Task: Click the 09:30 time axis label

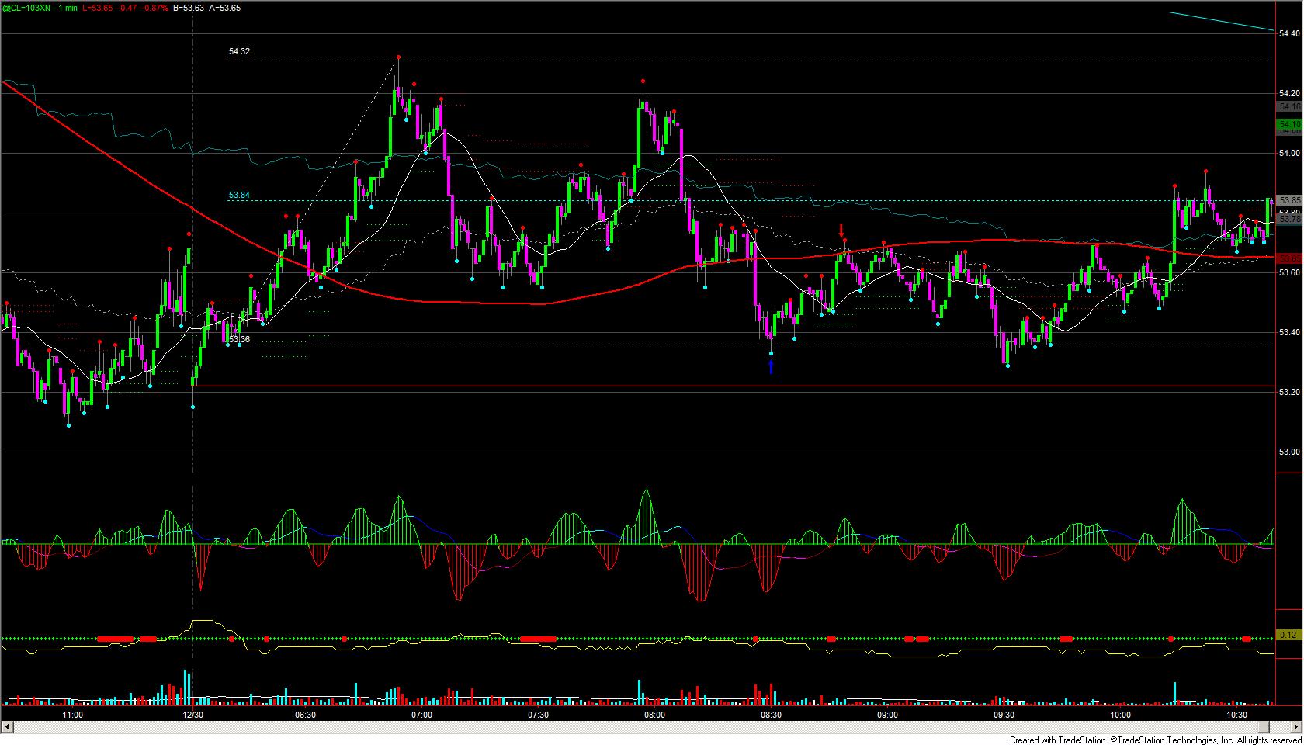Action: (1004, 715)
